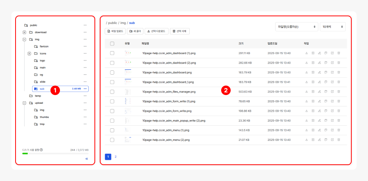Expand the download folder in the tree
Image resolution: width=368 pixels, height=181 pixels.
[25, 32]
